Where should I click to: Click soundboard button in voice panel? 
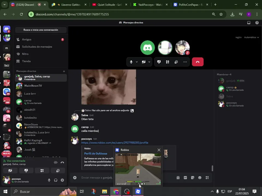[58, 170]
